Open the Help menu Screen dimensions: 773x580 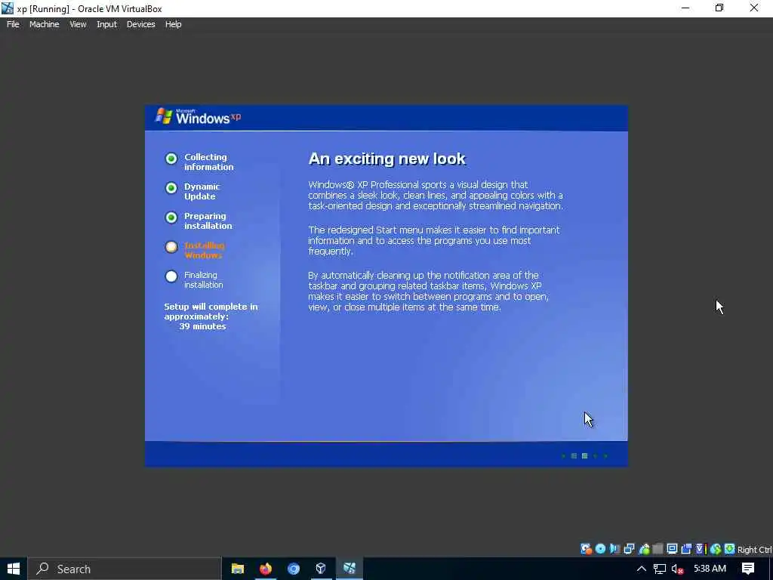173,24
